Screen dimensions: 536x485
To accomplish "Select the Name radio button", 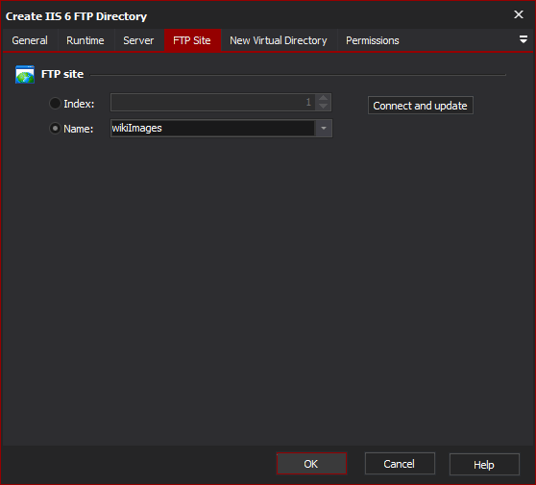I will pos(55,129).
